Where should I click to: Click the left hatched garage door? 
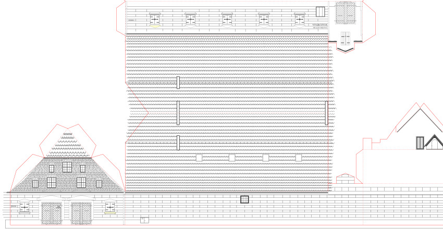pyautogui.click(x=52, y=214)
